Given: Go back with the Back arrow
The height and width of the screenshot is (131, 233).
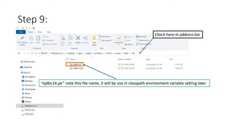Looking at the screenshot, I should pyautogui.click(x=19, y=53).
